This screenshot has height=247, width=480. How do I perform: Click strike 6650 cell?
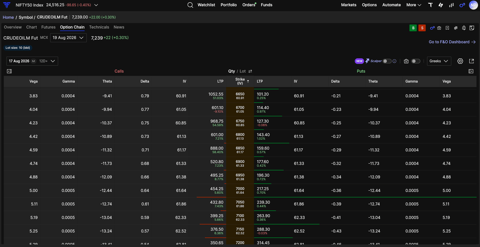click(x=240, y=96)
